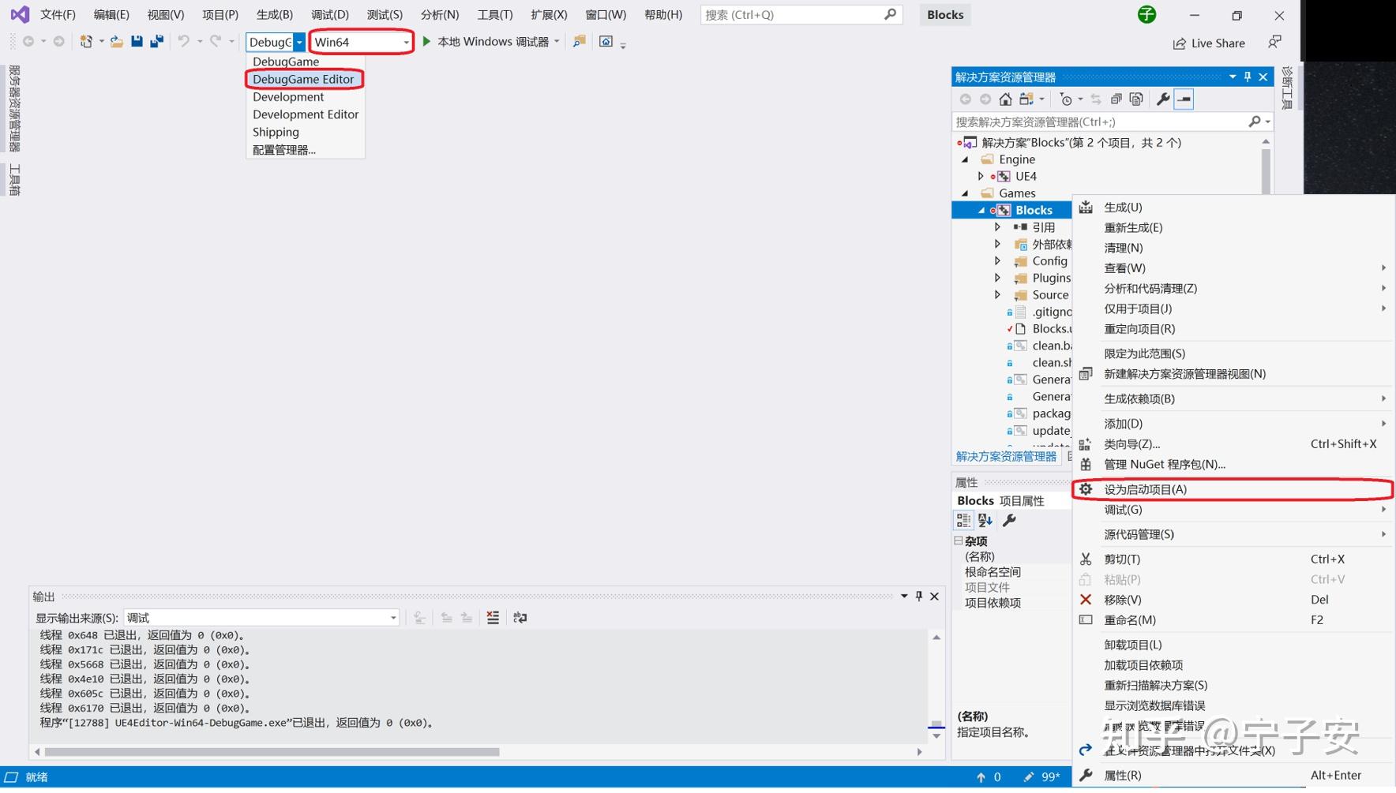The height and width of the screenshot is (793, 1396).
Task: Click the Save icon in the toolbar
Action: (x=138, y=39)
